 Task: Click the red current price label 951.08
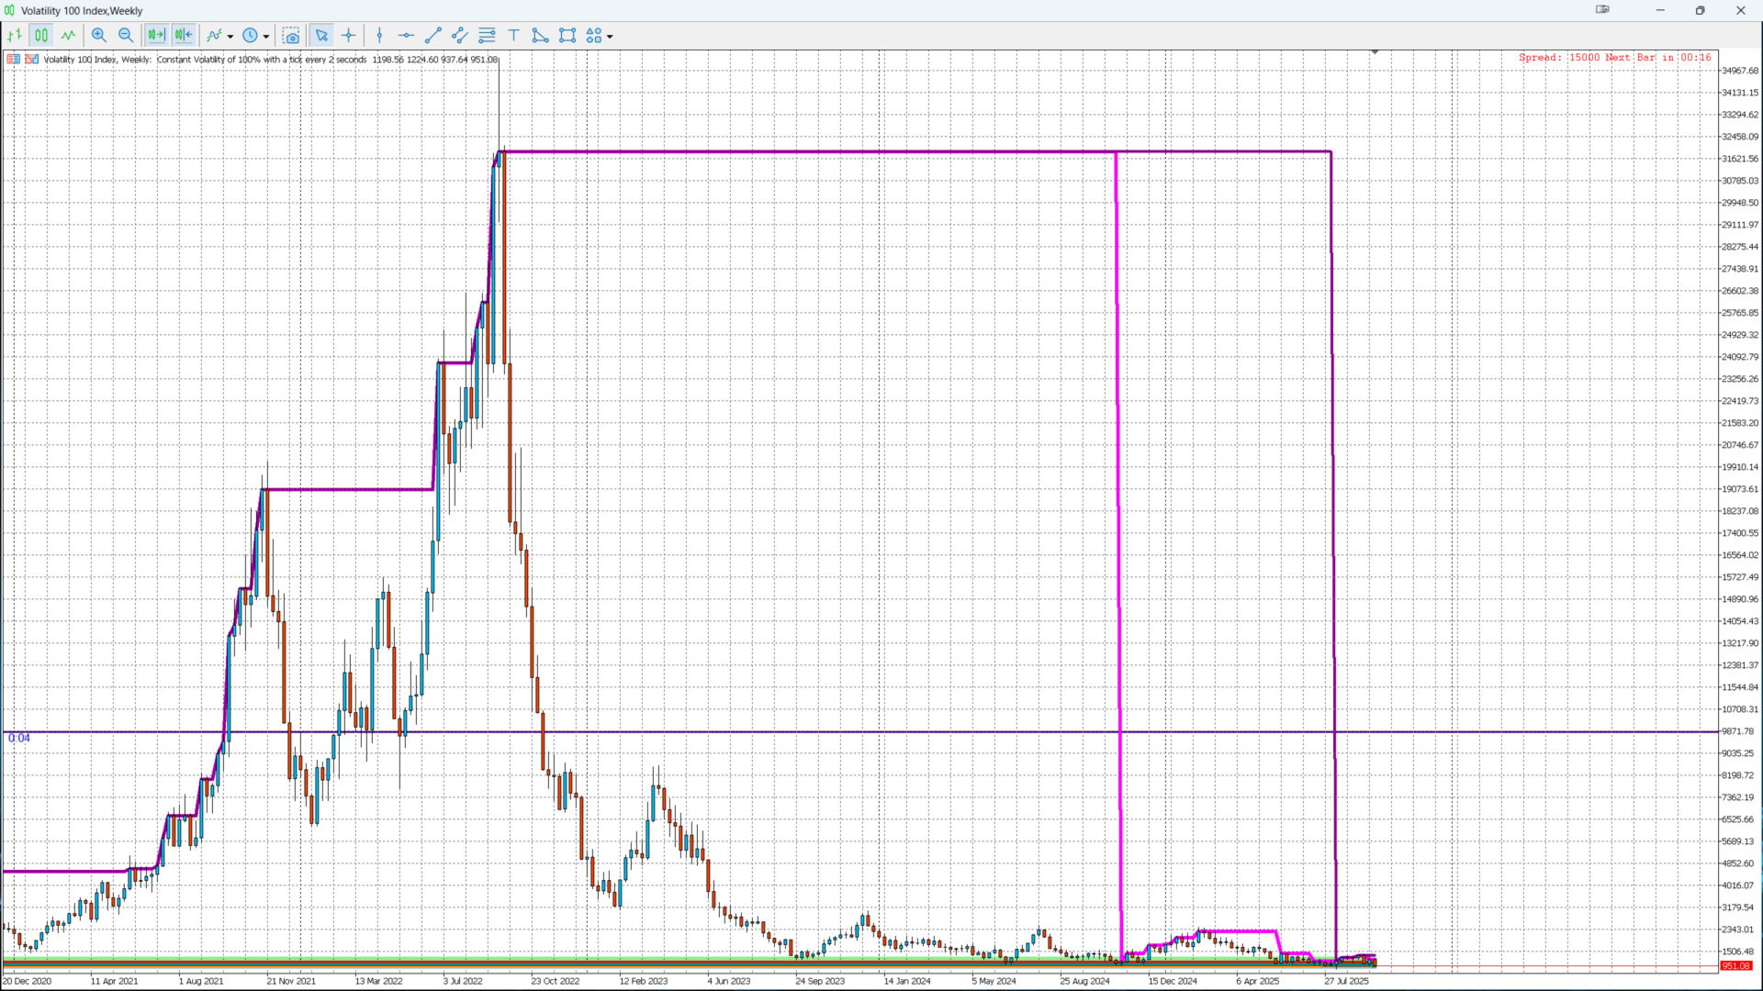[x=1735, y=966]
